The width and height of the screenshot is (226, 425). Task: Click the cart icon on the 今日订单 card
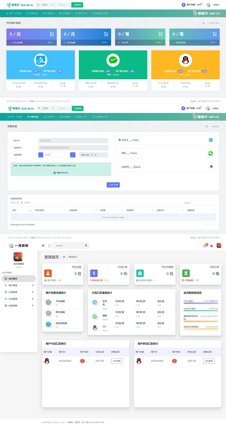(x=160, y=34)
